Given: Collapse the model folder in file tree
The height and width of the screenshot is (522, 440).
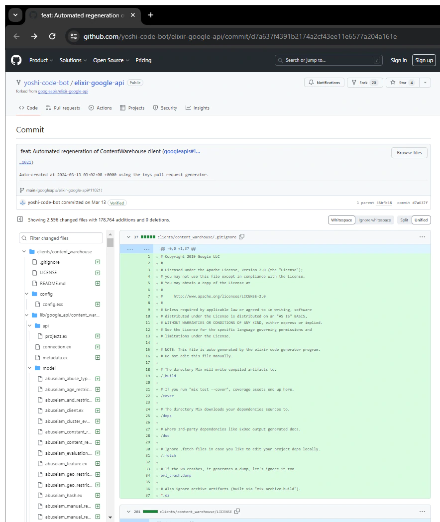Looking at the screenshot, I should click(29, 368).
